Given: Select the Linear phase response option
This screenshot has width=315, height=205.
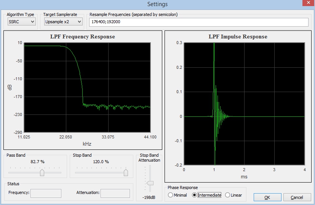Looking at the screenshot, I should click(227, 195).
